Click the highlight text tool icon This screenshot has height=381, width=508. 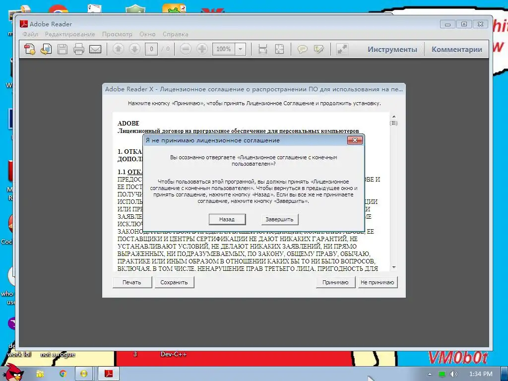[x=319, y=49]
